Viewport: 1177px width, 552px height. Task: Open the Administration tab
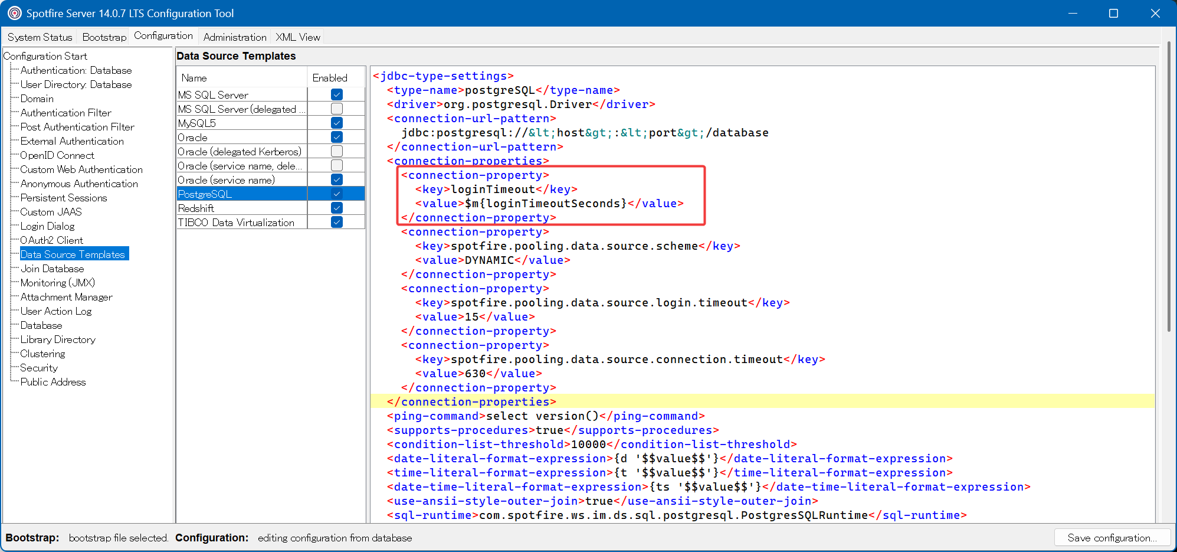pos(235,37)
